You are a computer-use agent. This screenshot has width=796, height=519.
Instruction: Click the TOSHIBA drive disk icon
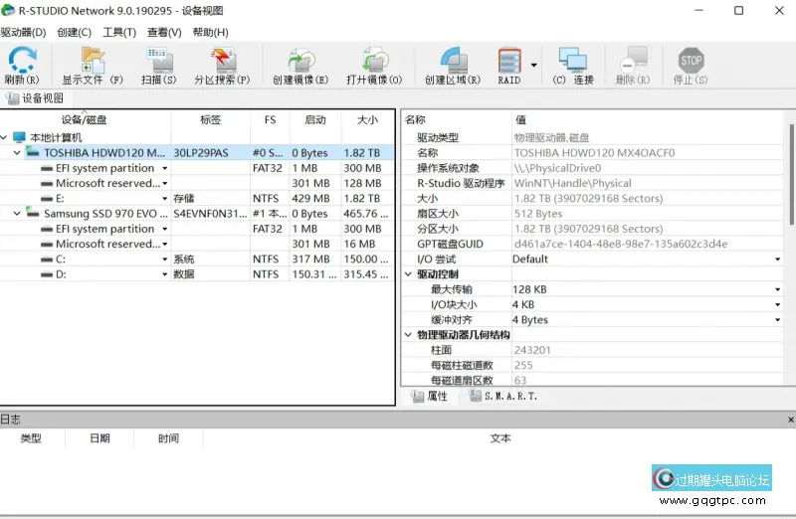coord(33,152)
